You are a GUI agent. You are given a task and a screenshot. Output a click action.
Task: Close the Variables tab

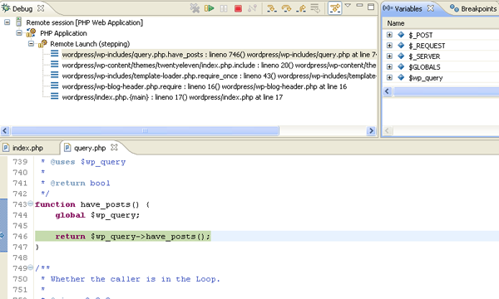(x=431, y=8)
